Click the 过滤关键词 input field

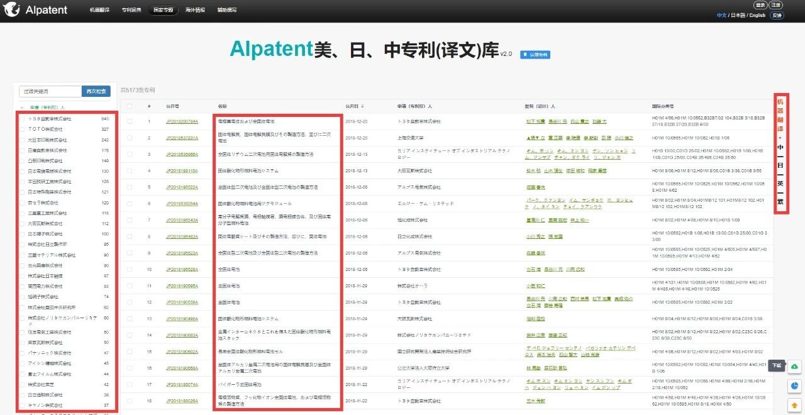[x=50, y=91]
